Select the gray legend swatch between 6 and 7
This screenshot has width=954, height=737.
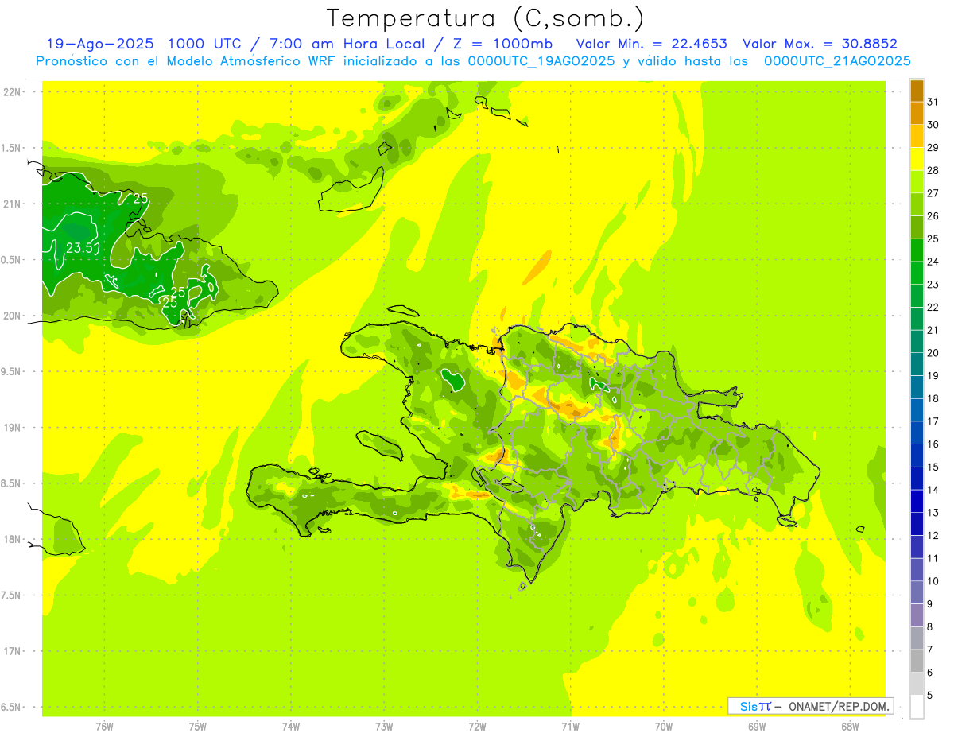click(x=917, y=661)
